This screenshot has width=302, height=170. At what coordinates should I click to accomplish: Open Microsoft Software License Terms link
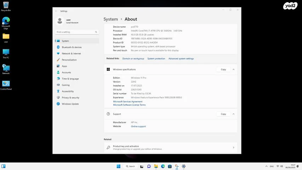coord(129,105)
